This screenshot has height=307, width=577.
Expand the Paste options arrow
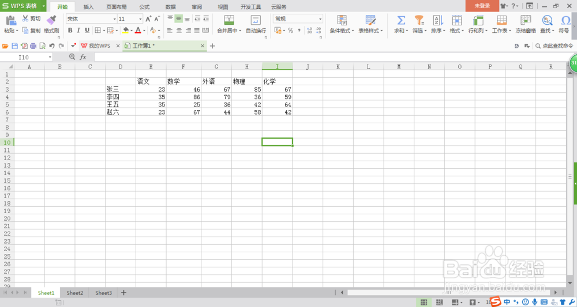tap(17, 31)
